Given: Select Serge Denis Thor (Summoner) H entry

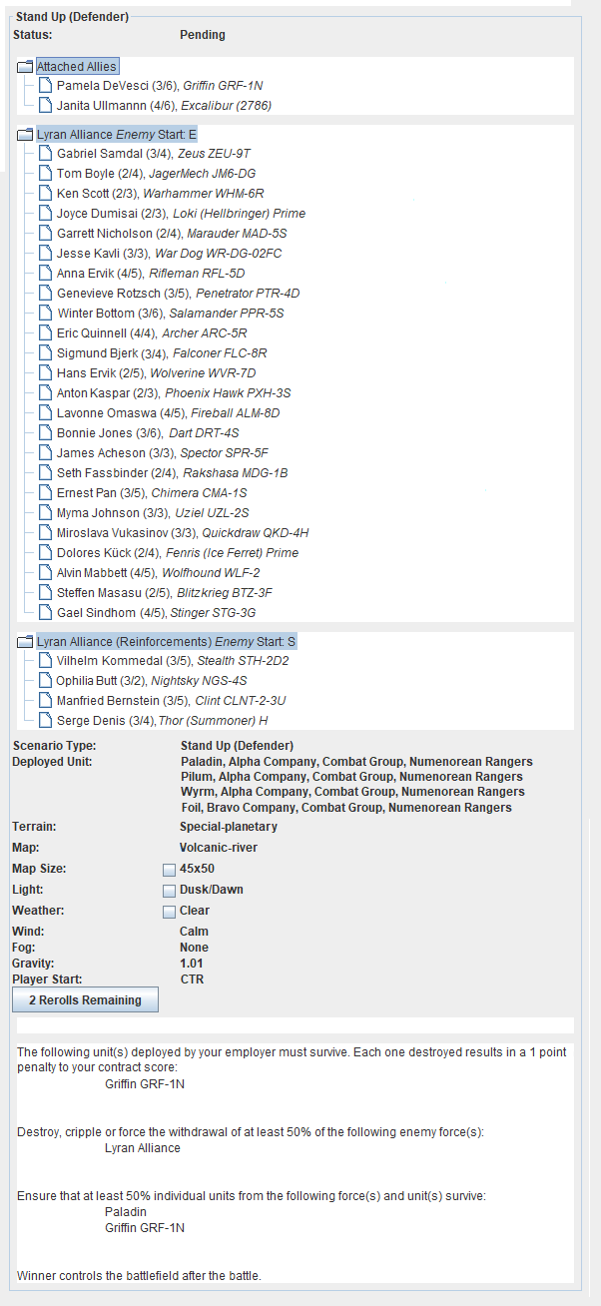Looking at the screenshot, I should 163,721.
